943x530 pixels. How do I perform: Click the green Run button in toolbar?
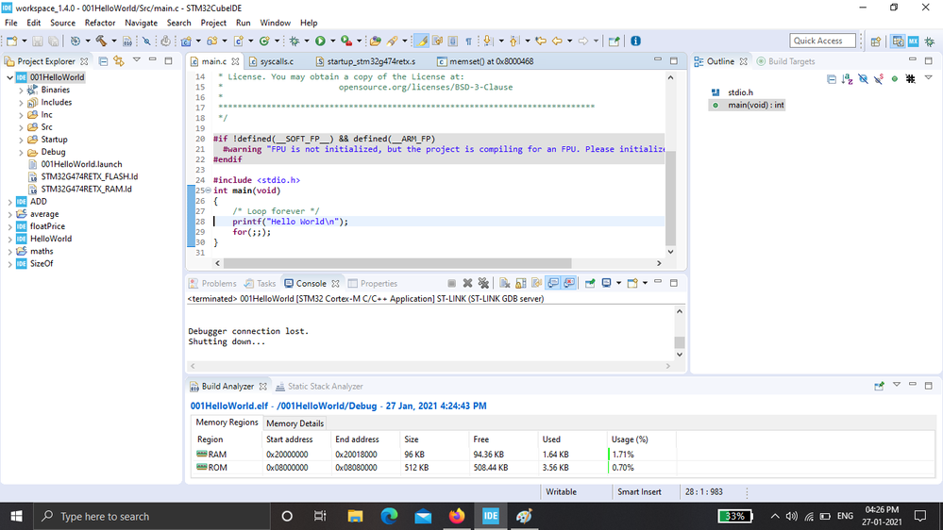coord(321,41)
